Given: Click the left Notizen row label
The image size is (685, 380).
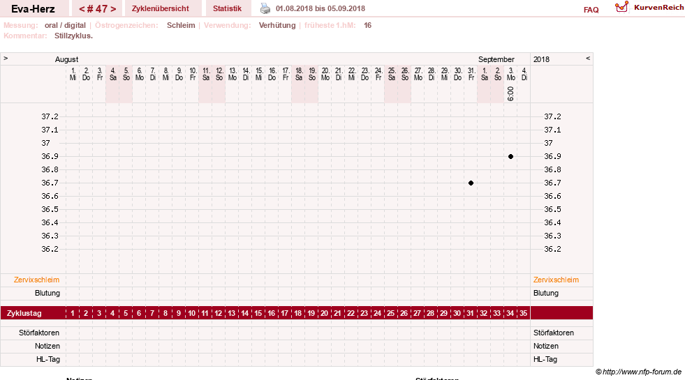Looking at the screenshot, I should [47, 346].
